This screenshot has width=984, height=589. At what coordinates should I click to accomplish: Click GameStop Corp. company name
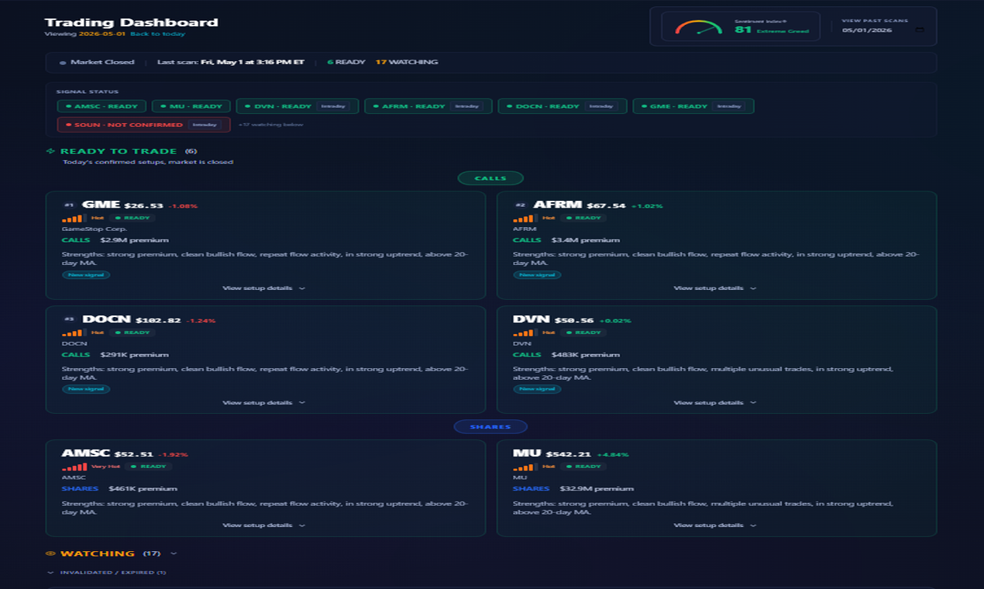[x=95, y=229]
